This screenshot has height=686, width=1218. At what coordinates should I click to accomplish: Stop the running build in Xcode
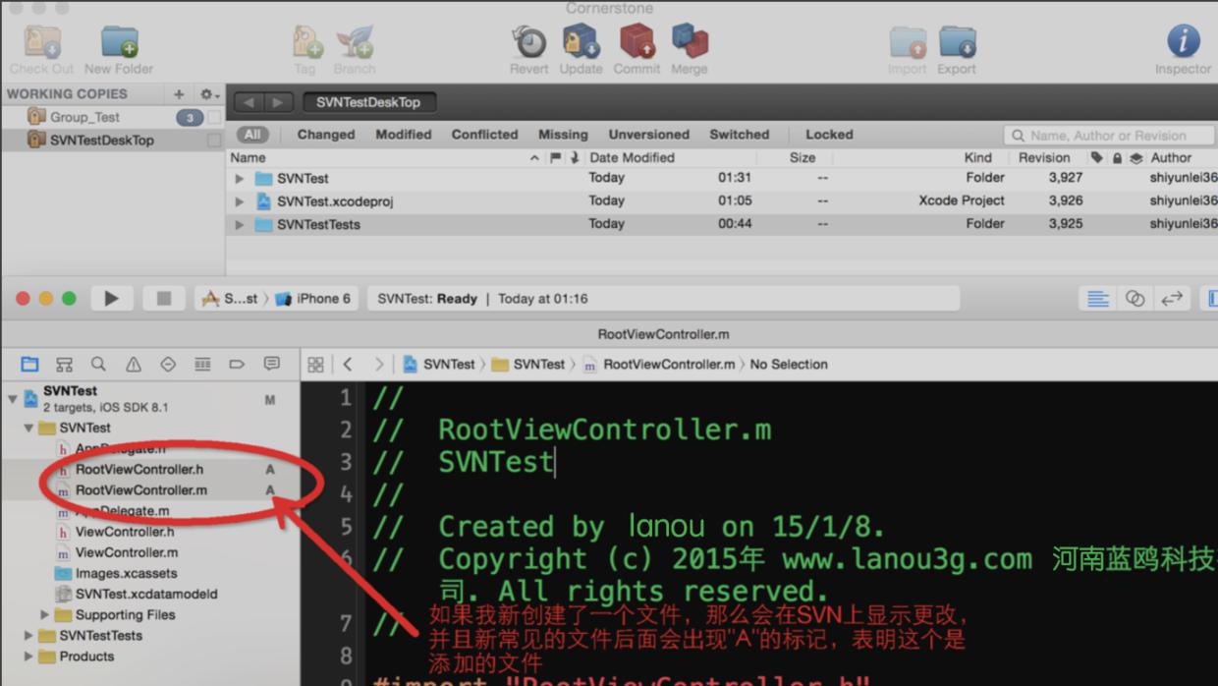point(164,299)
